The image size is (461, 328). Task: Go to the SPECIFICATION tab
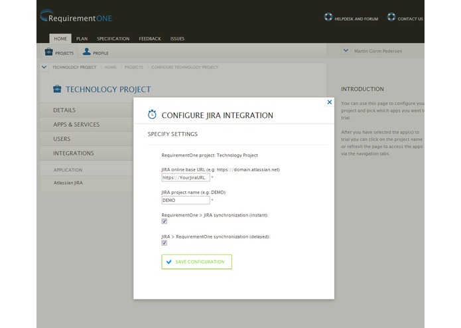[113, 39]
